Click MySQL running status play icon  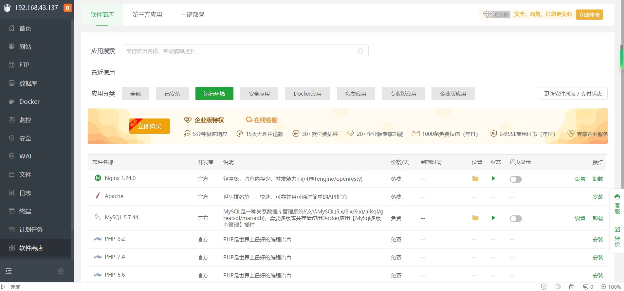click(x=493, y=218)
